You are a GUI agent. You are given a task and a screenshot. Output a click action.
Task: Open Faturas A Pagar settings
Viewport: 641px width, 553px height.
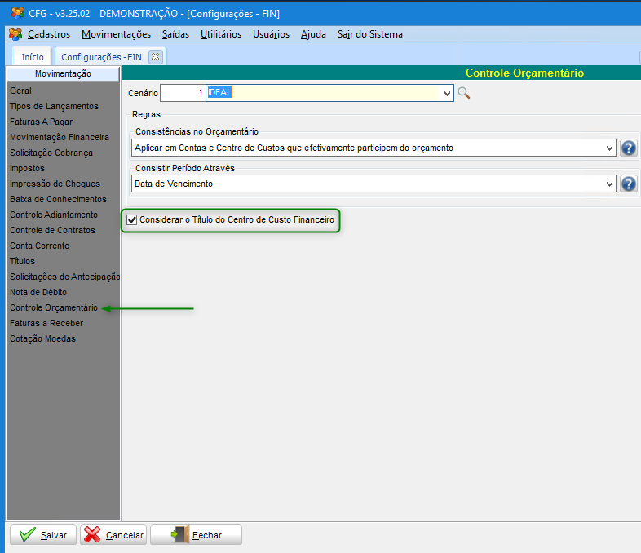click(x=41, y=122)
